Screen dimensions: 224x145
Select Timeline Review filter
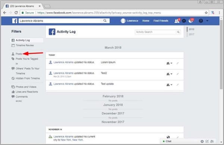[x=25, y=45]
